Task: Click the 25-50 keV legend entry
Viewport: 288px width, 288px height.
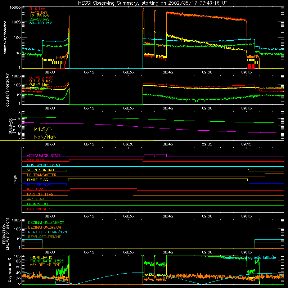Action: coord(39,19)
